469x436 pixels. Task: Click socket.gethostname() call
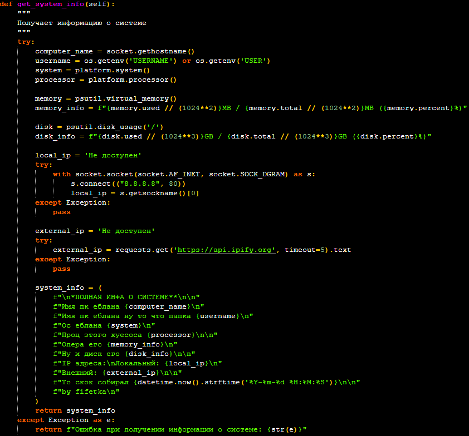point(150,51)
